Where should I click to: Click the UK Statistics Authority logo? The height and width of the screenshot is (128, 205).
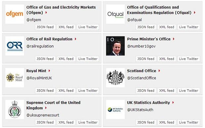115,109
